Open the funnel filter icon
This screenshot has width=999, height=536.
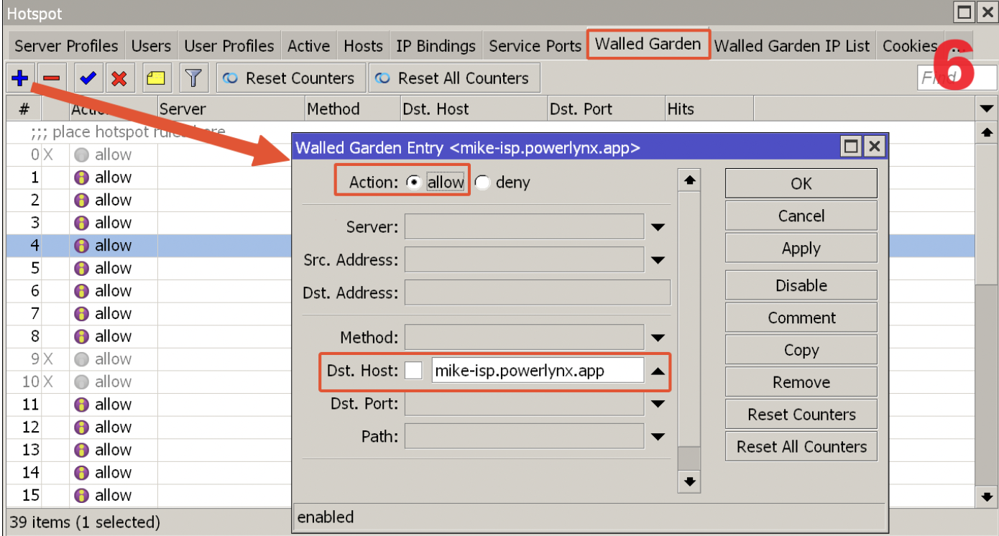pyautogui.click(x=192, y=78)
